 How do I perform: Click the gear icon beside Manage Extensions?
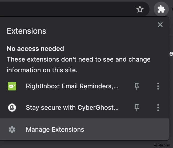[12, 130]
